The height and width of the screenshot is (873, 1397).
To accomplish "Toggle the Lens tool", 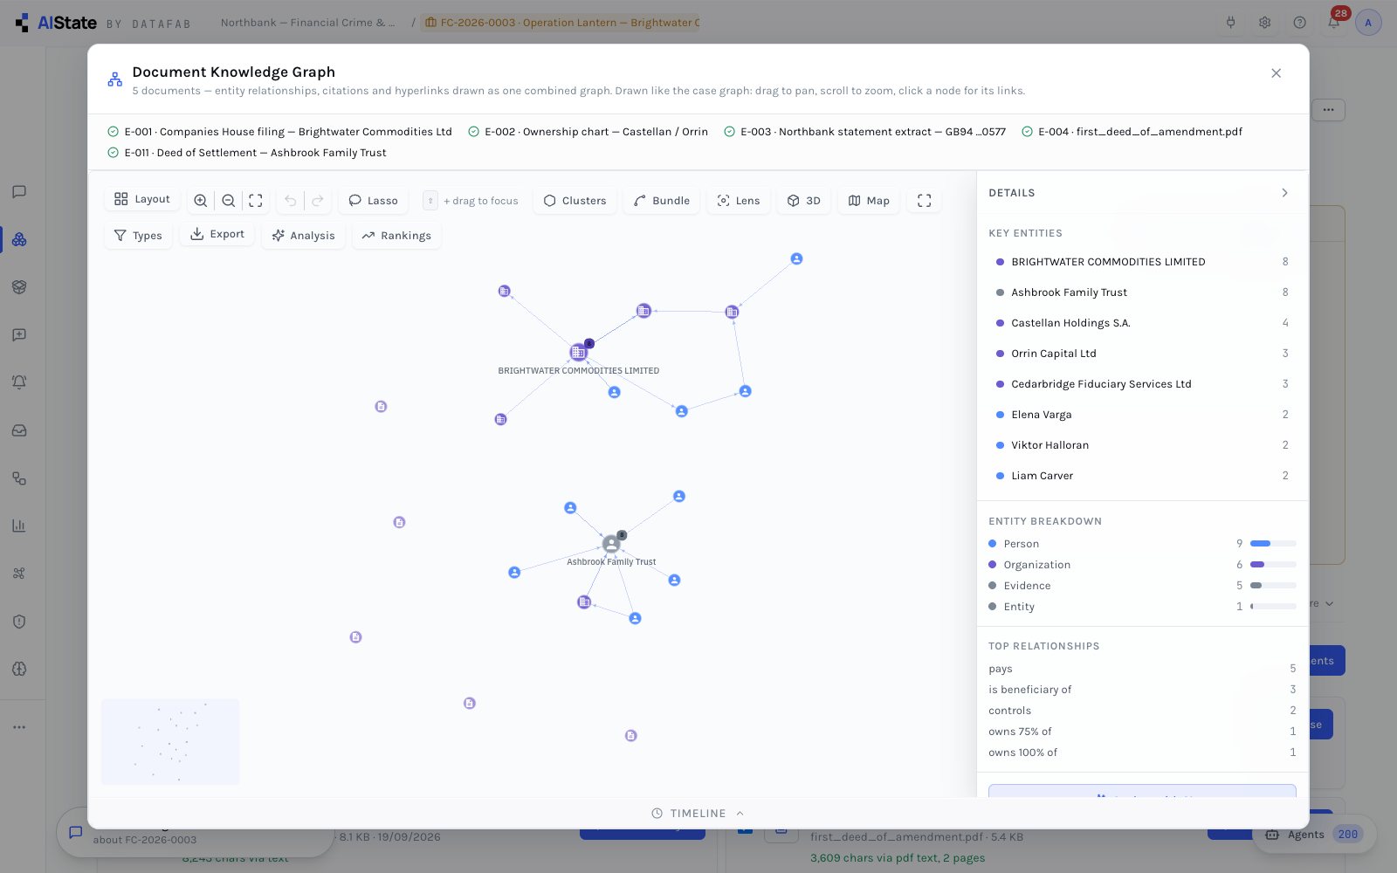I will coord(739,201).
